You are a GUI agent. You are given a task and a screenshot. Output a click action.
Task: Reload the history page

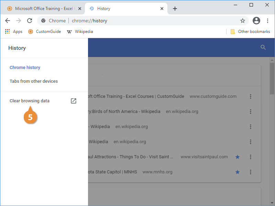[30, 21]
